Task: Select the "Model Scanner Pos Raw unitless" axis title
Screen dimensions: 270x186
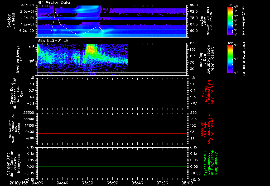Action: click(x=15, y=129)
